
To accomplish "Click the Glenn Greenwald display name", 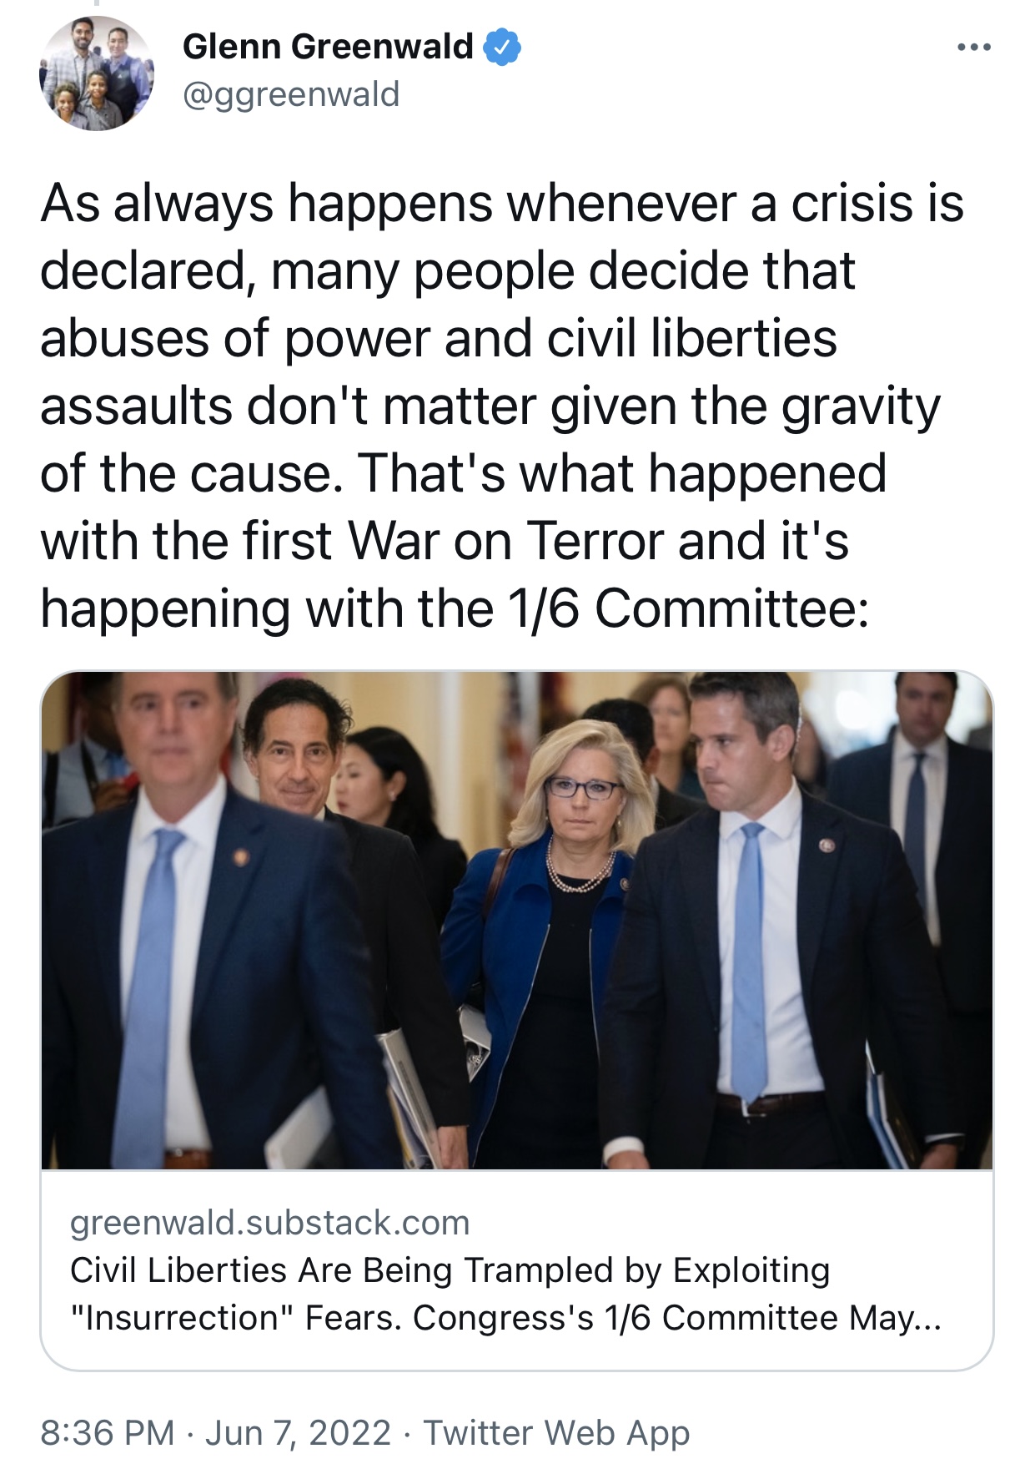I will (x=328, y=47).
